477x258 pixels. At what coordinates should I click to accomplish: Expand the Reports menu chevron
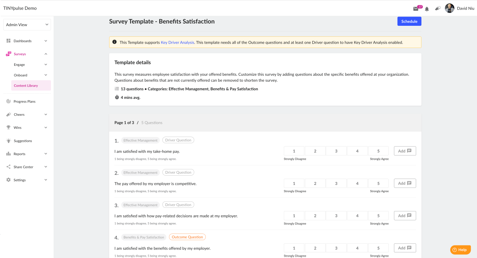click(x=46, y=154)
